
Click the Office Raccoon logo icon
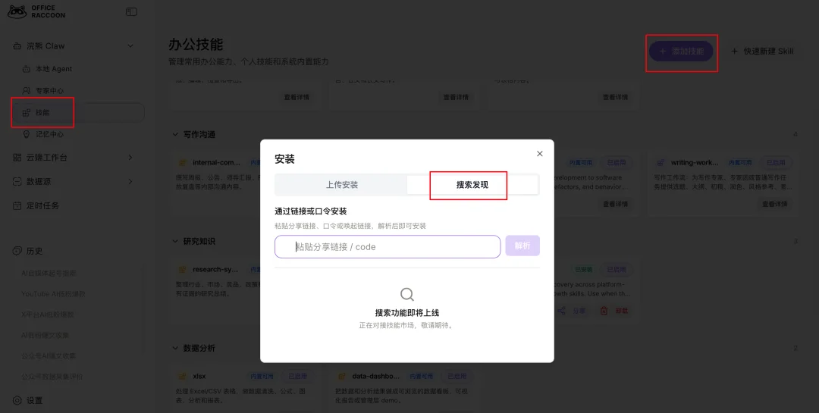coord(17,11)
